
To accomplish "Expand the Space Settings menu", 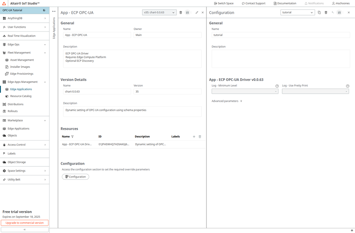I will (45, 171).
